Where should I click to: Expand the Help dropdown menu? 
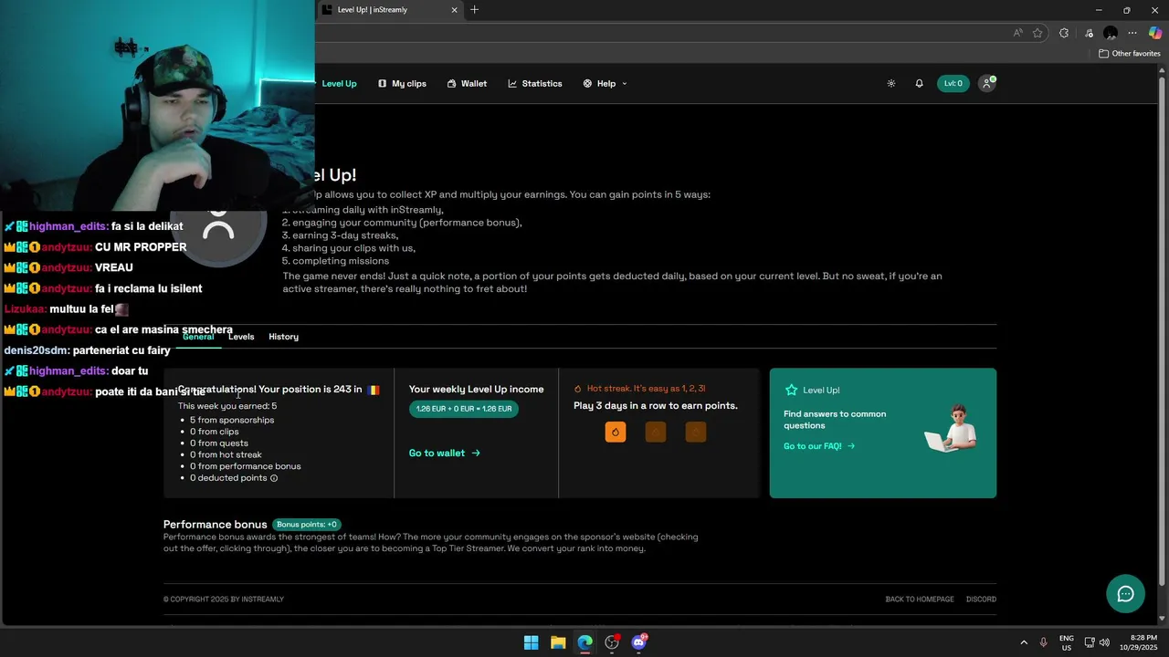(605, 83)
